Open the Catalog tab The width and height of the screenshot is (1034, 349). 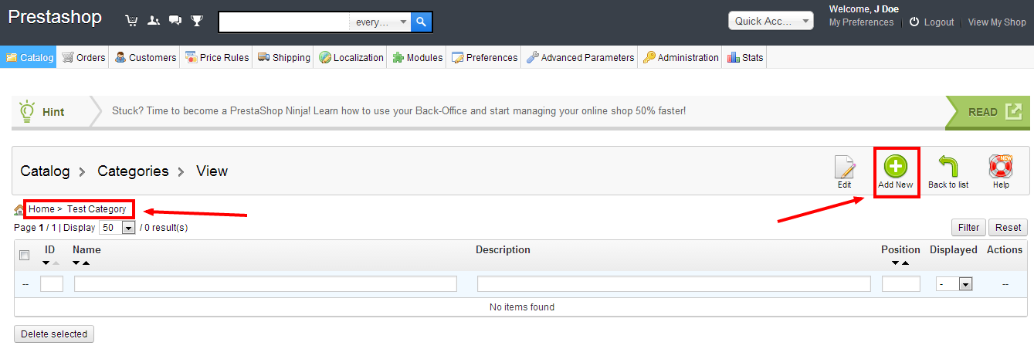pos(29,57)
